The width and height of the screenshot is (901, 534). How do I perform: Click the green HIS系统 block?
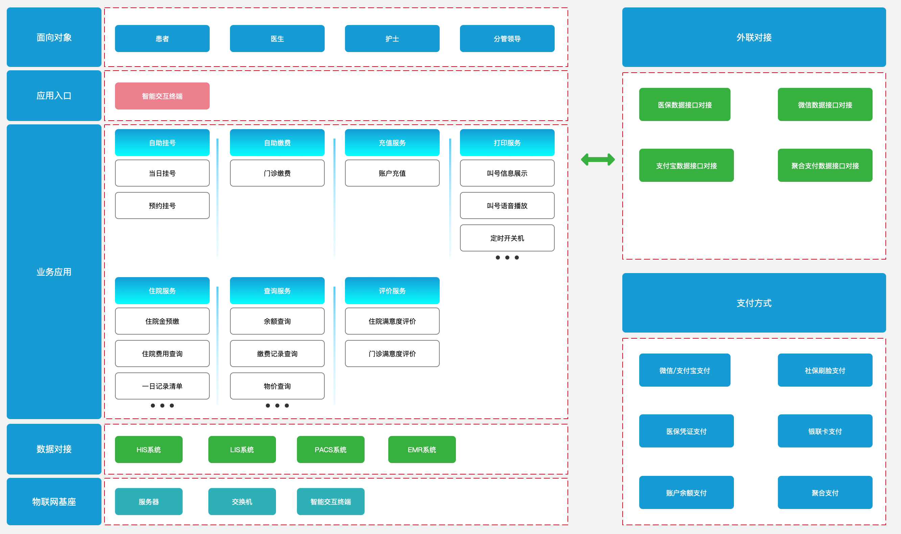click(148, 450)
